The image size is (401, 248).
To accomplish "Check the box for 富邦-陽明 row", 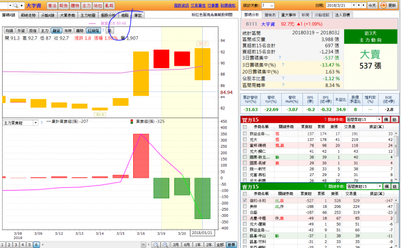I will pos(244,145).
